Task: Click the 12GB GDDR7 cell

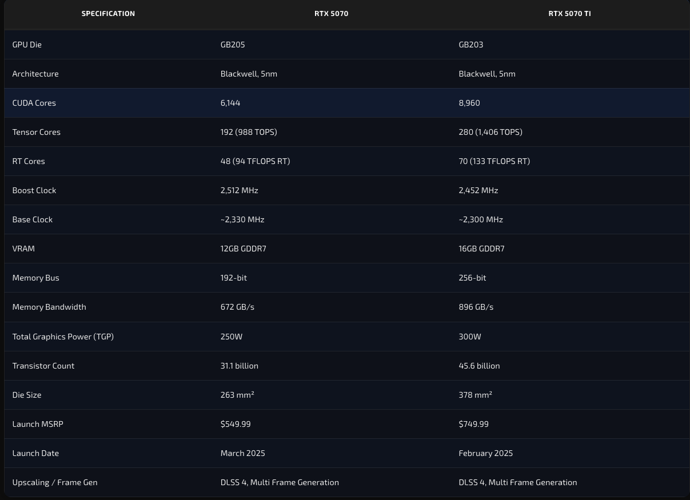Action: pyautogui.click(x=244, y=249)
